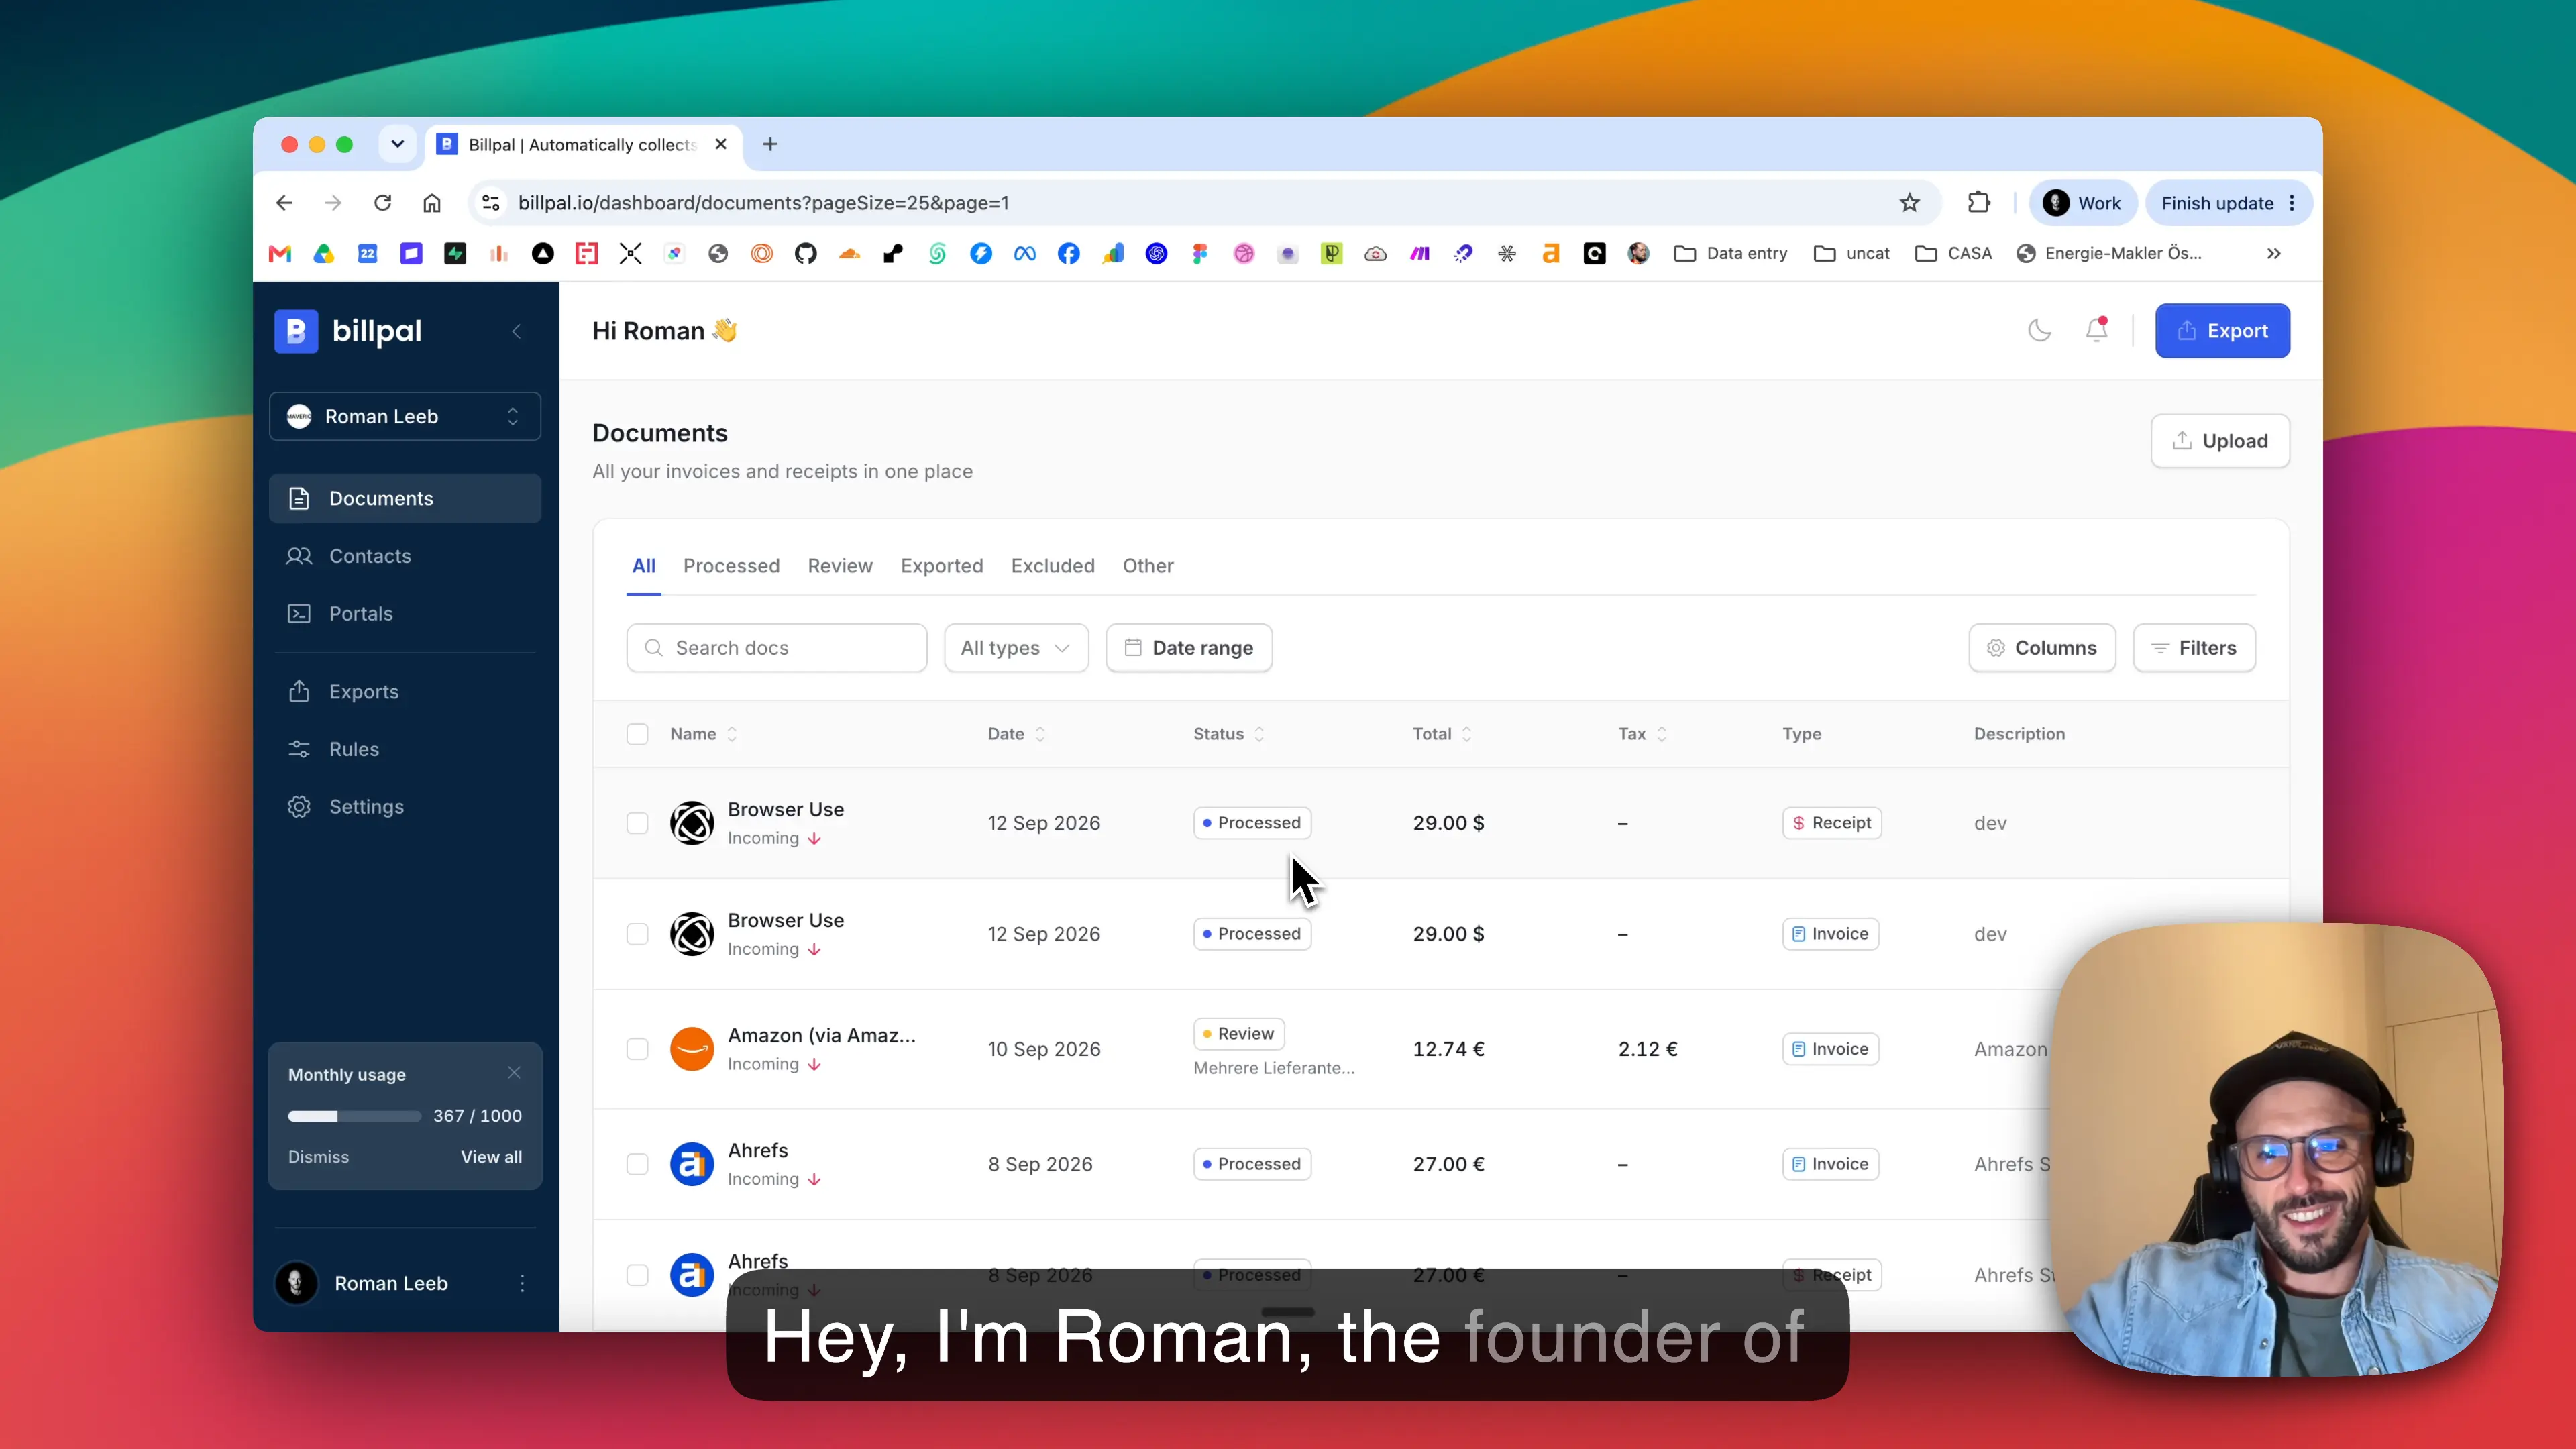Show more bookmarks overflow chevron
Screen dimensions: 2576x1449
coord(2273,254)
